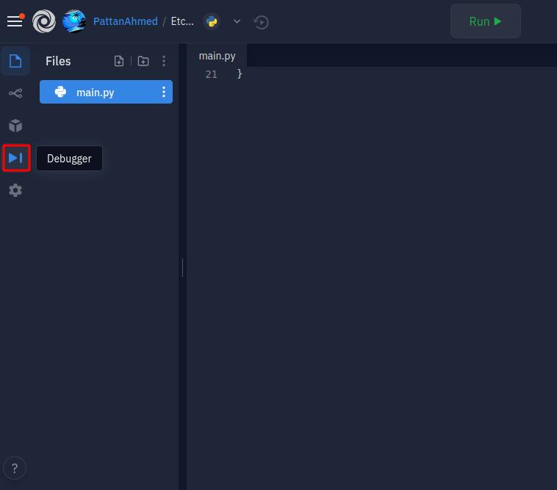
Task: Open main.py file options menu
Action: 164,92
